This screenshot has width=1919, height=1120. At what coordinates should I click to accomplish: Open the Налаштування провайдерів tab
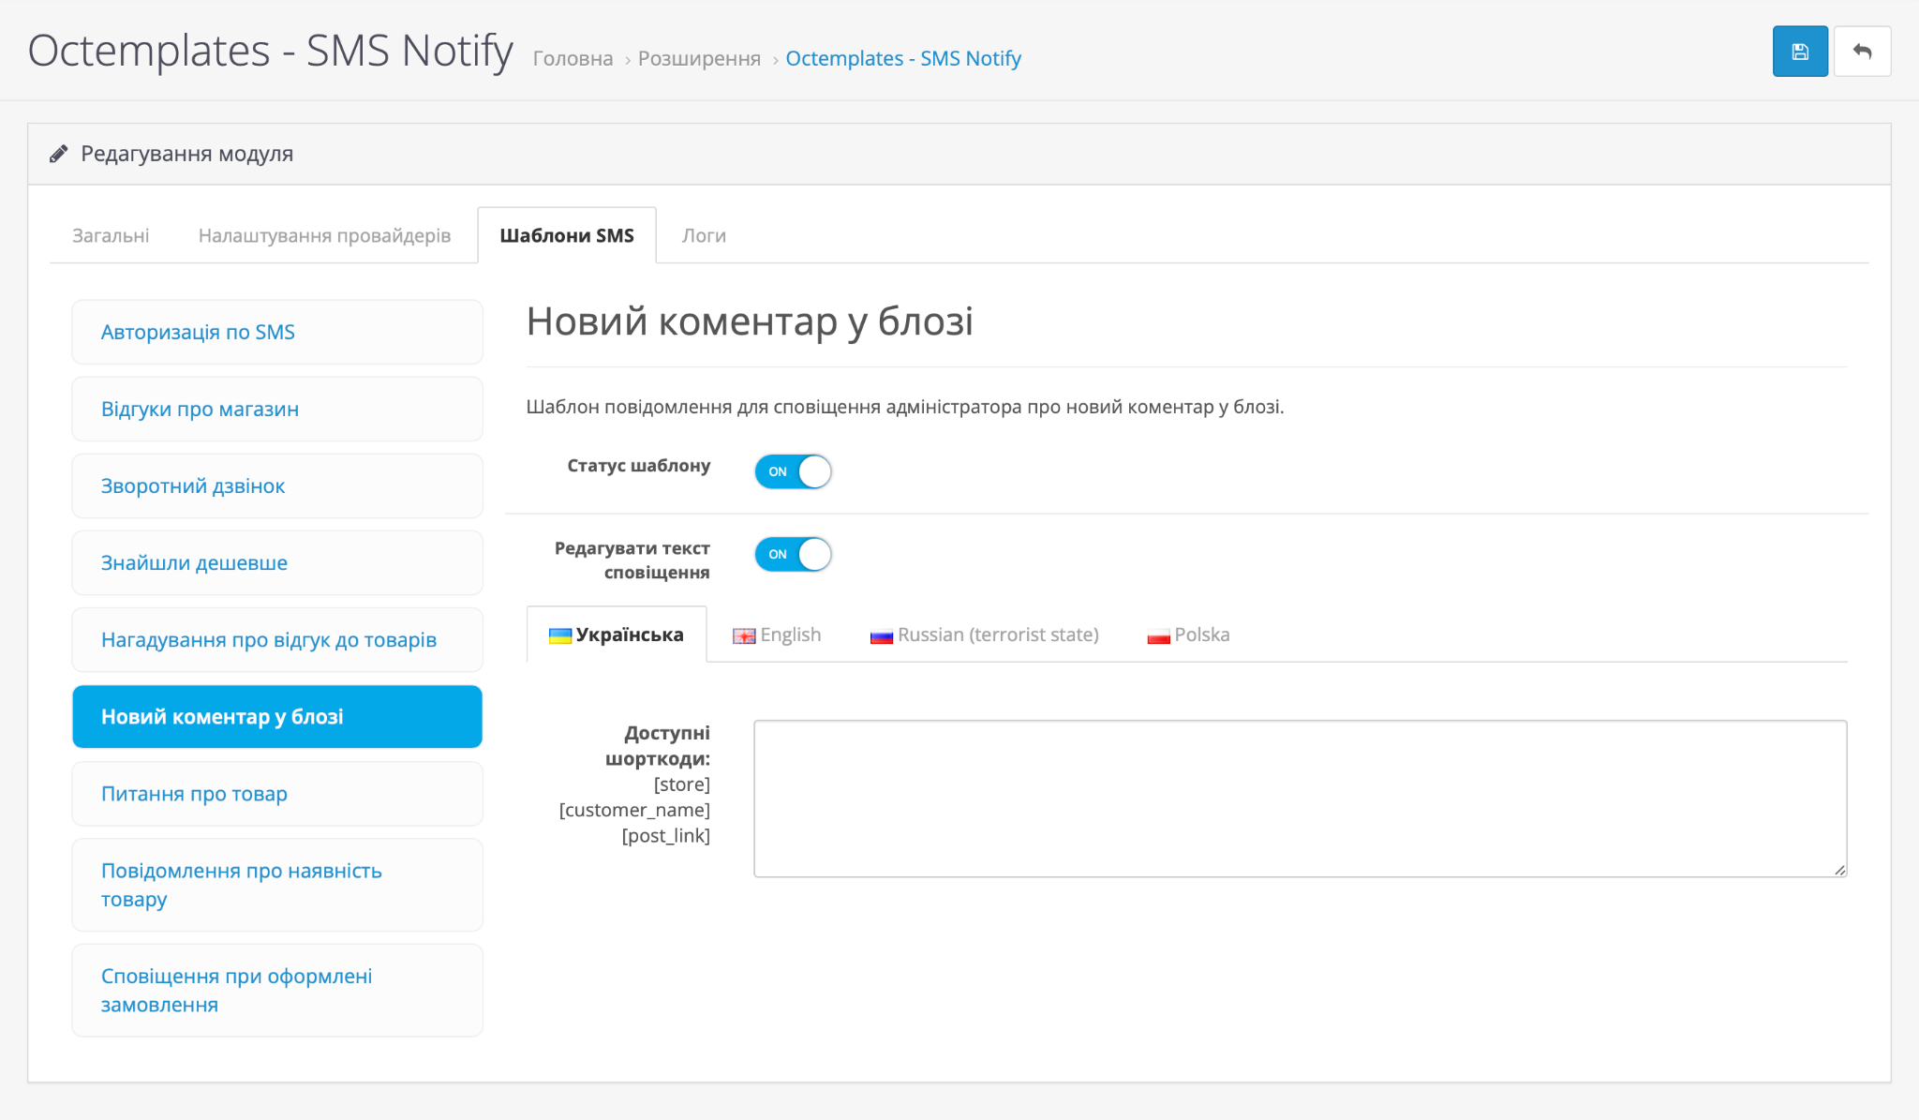click(x=324, y=235)
